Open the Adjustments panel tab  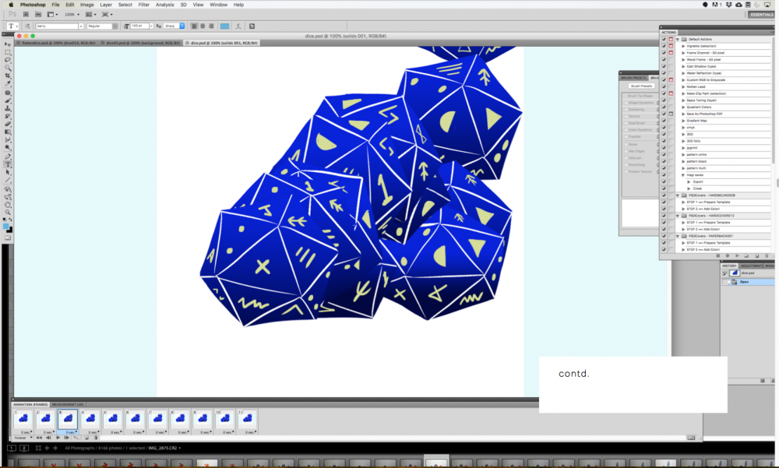(x=751, y=266)
